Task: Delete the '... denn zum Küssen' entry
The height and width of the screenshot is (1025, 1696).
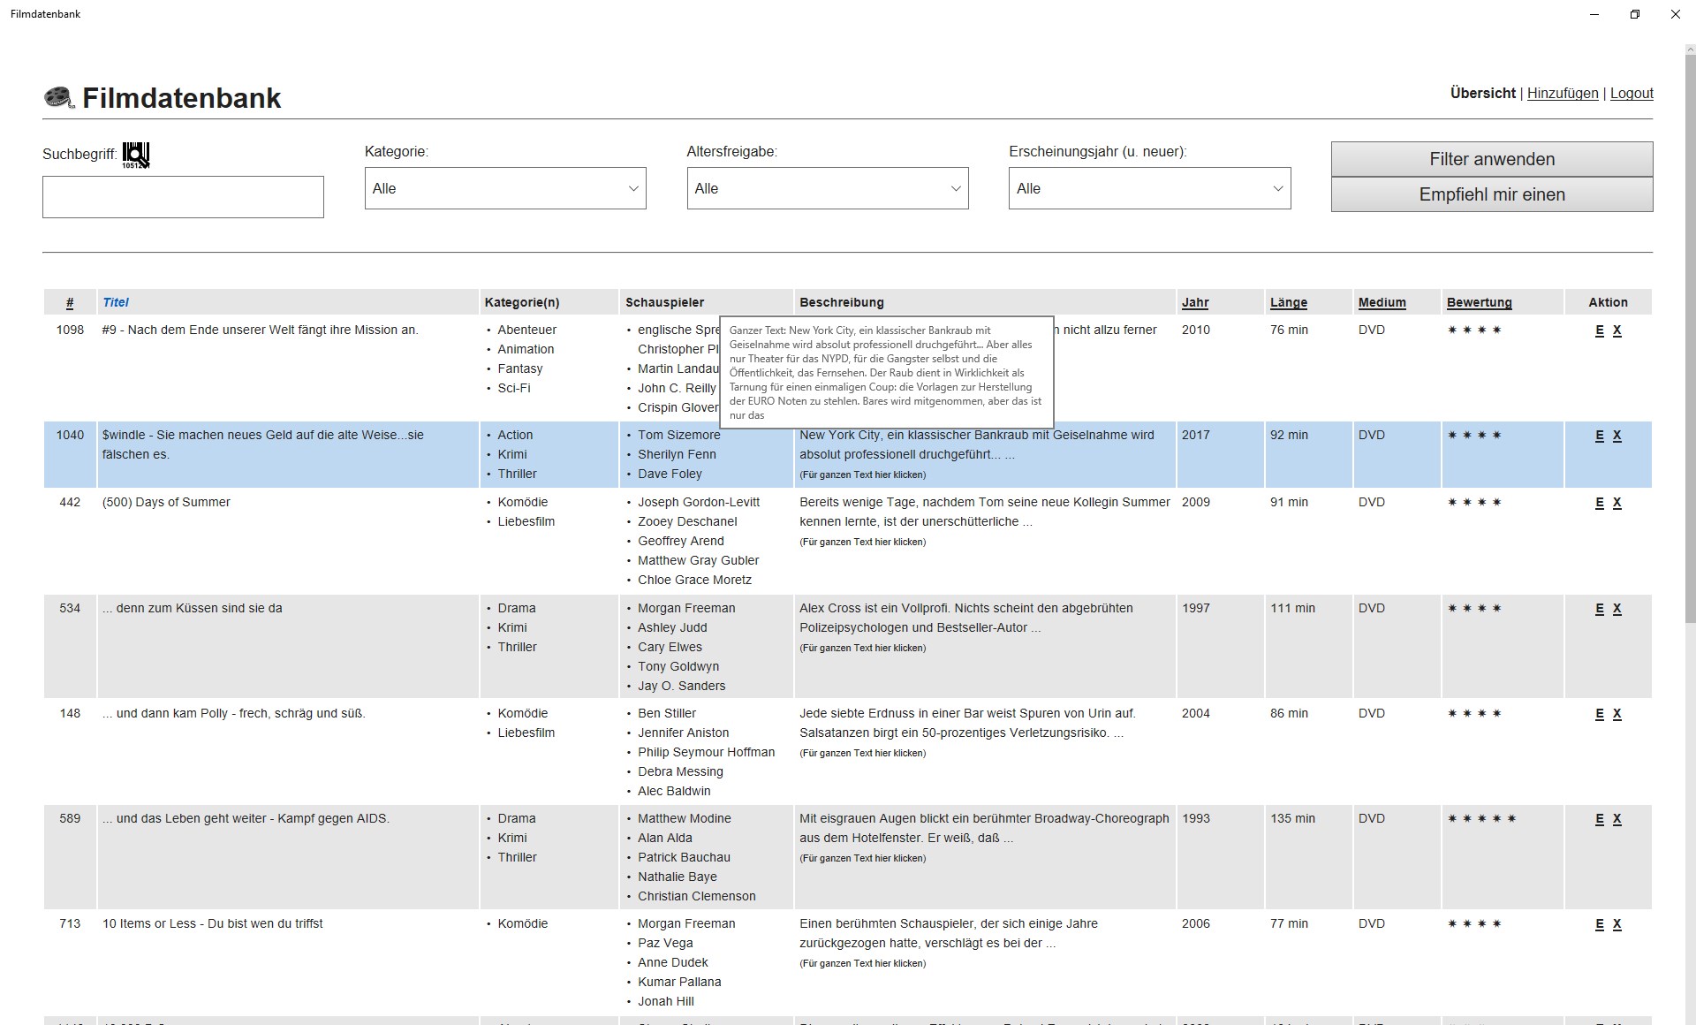Action: click(1616, 609)
